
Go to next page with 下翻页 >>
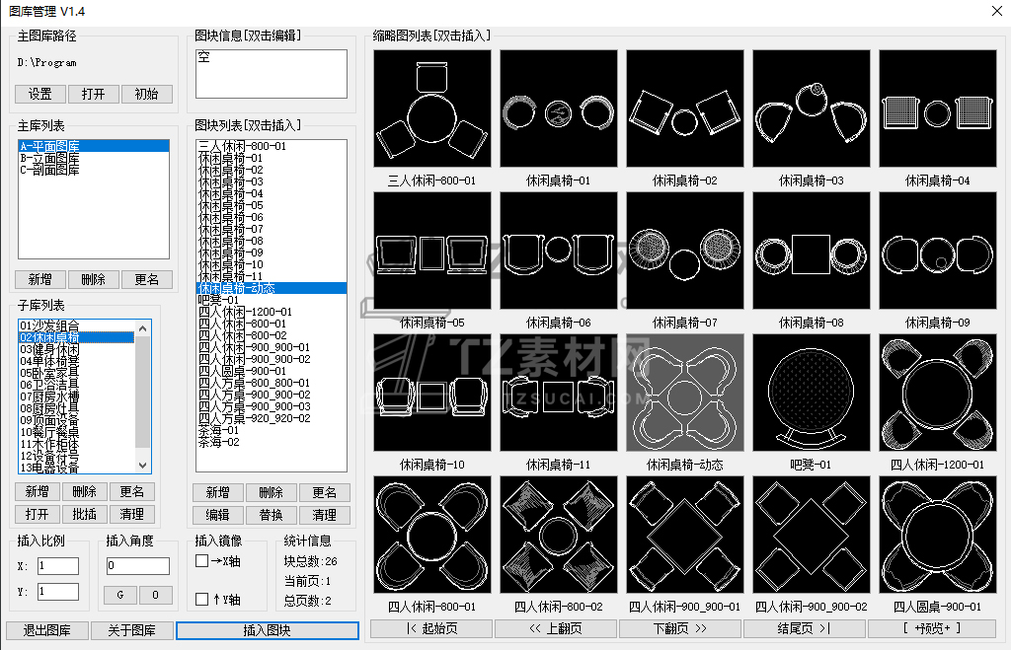tap(680, 628)
